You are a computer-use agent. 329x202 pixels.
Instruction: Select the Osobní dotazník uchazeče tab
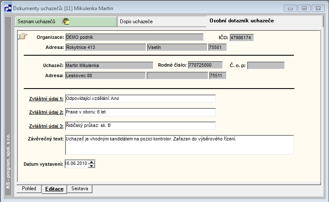click(x=264, y=21)
